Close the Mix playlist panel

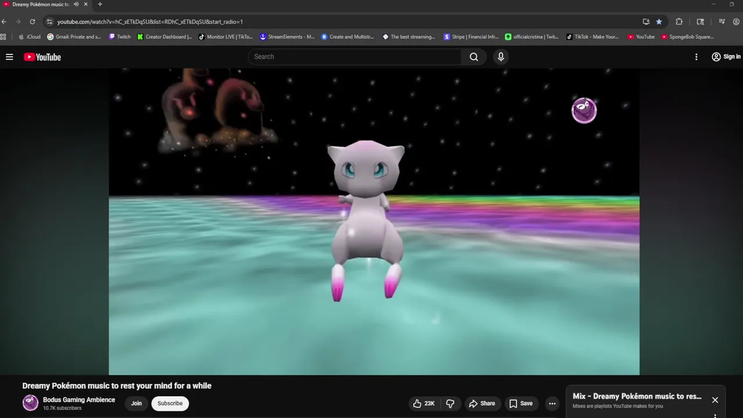(x=715, y=400)
